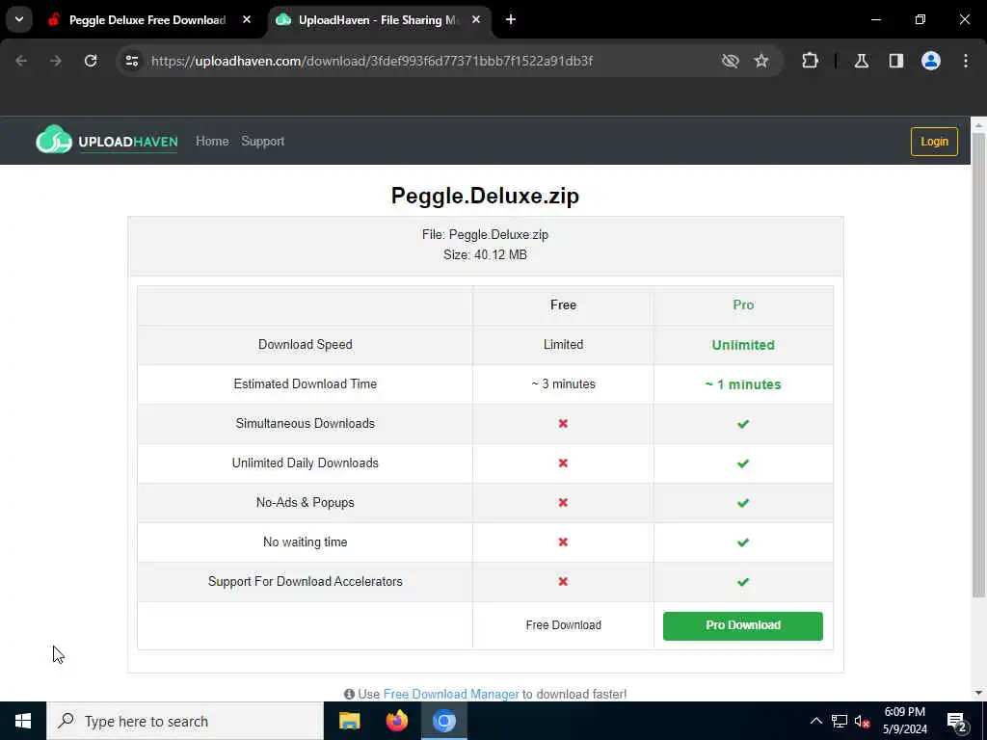Screen dimensions: 987x740
Task: Click the 'Pro' column header
Action: pos(743,305)
